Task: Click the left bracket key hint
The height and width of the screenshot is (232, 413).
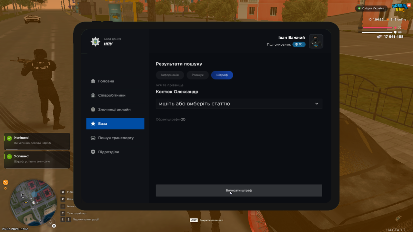Action: pyautogui.click(x=63, y=219)
